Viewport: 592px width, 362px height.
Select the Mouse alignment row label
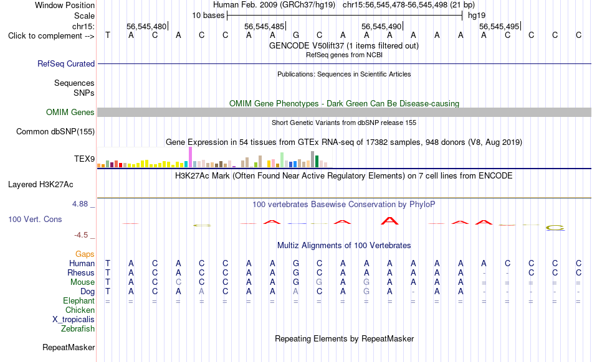[x=82, y=282]
